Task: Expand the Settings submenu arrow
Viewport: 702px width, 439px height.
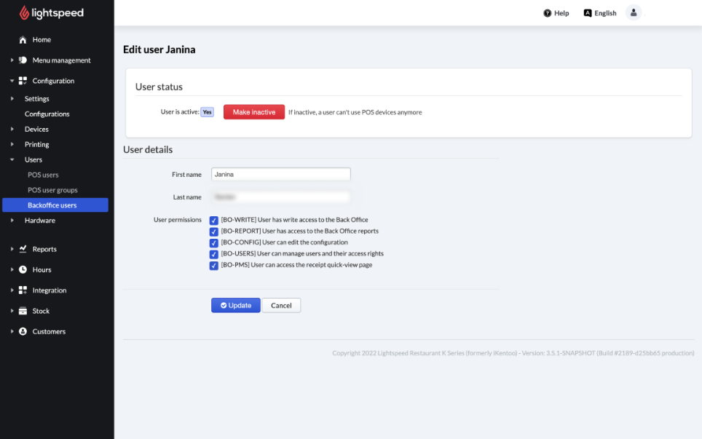Action: (12, 98)
